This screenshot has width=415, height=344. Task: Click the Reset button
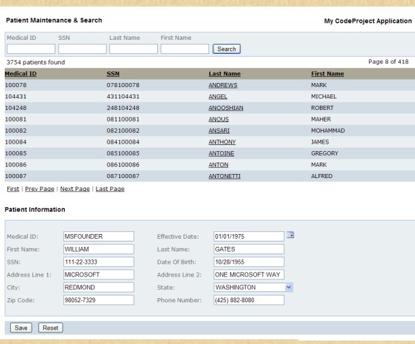(x=51, y=328)
